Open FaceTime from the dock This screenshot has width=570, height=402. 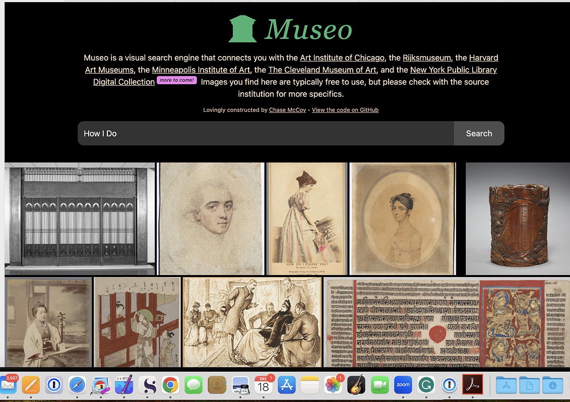point(380,385)
